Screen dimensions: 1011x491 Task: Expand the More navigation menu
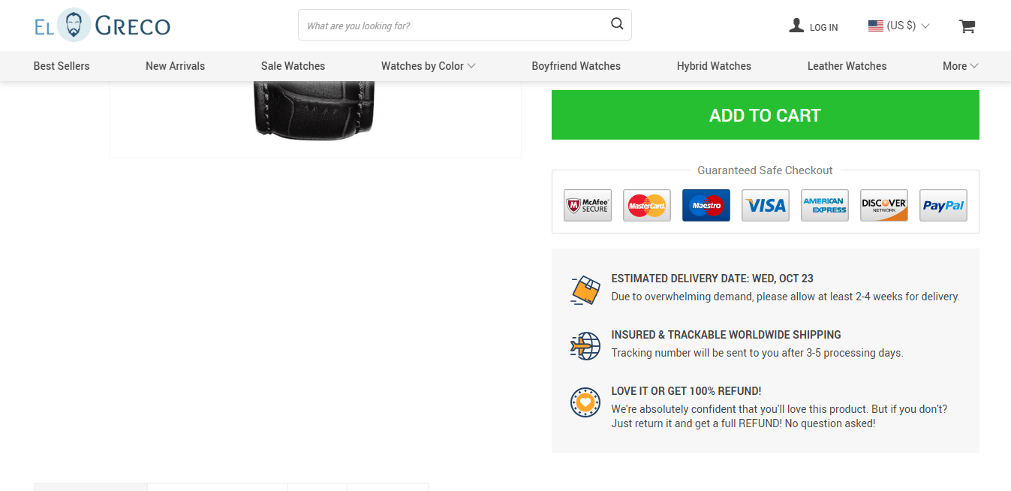click(960, 66)
